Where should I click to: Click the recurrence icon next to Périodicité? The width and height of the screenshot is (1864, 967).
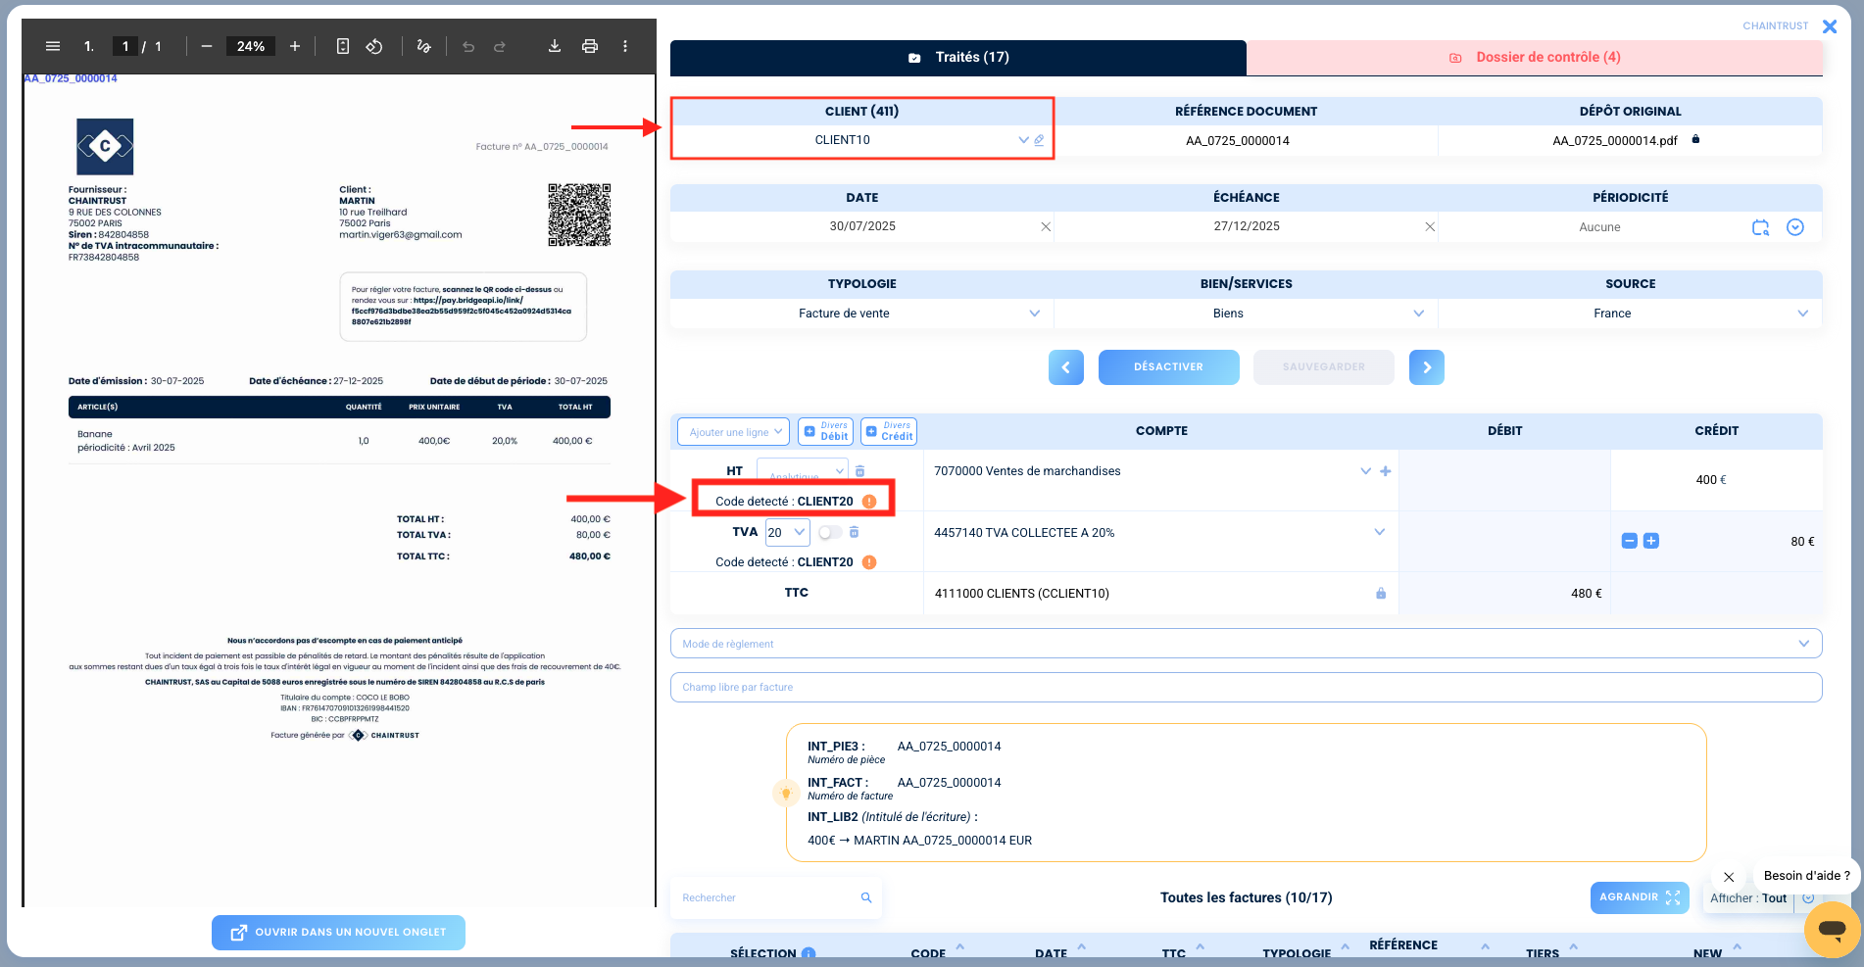tap(1761, 226)
